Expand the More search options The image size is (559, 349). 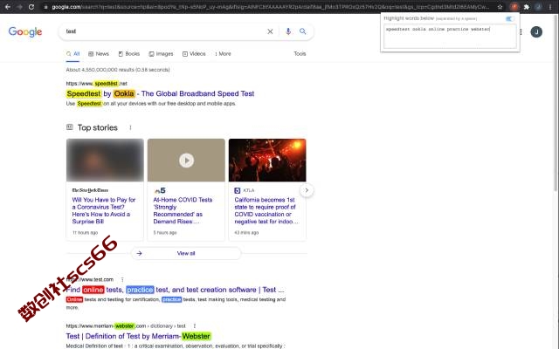point(223,54)
